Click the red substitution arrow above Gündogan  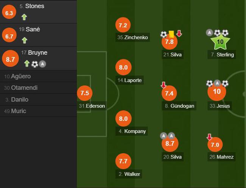163,85
